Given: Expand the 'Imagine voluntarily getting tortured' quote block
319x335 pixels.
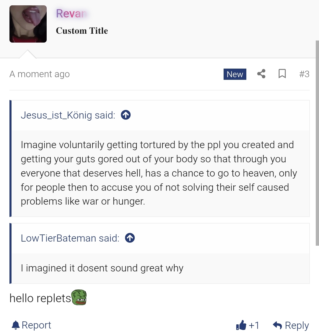Looking at the screenshot, I should 160,173.
